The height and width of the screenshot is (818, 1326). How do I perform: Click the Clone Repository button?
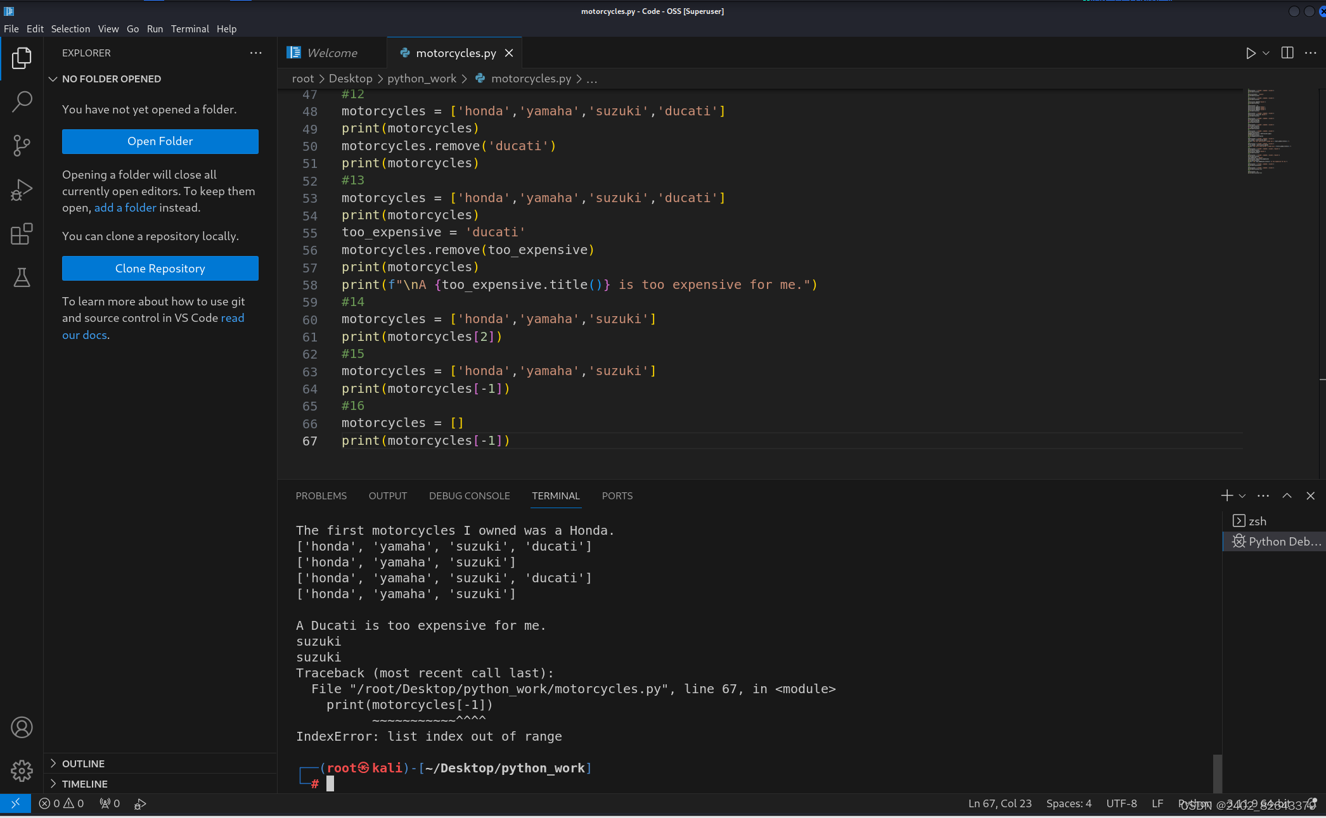click(160, 268)
